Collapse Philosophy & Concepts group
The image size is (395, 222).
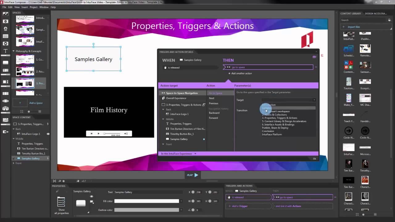[x=13, y=51]
